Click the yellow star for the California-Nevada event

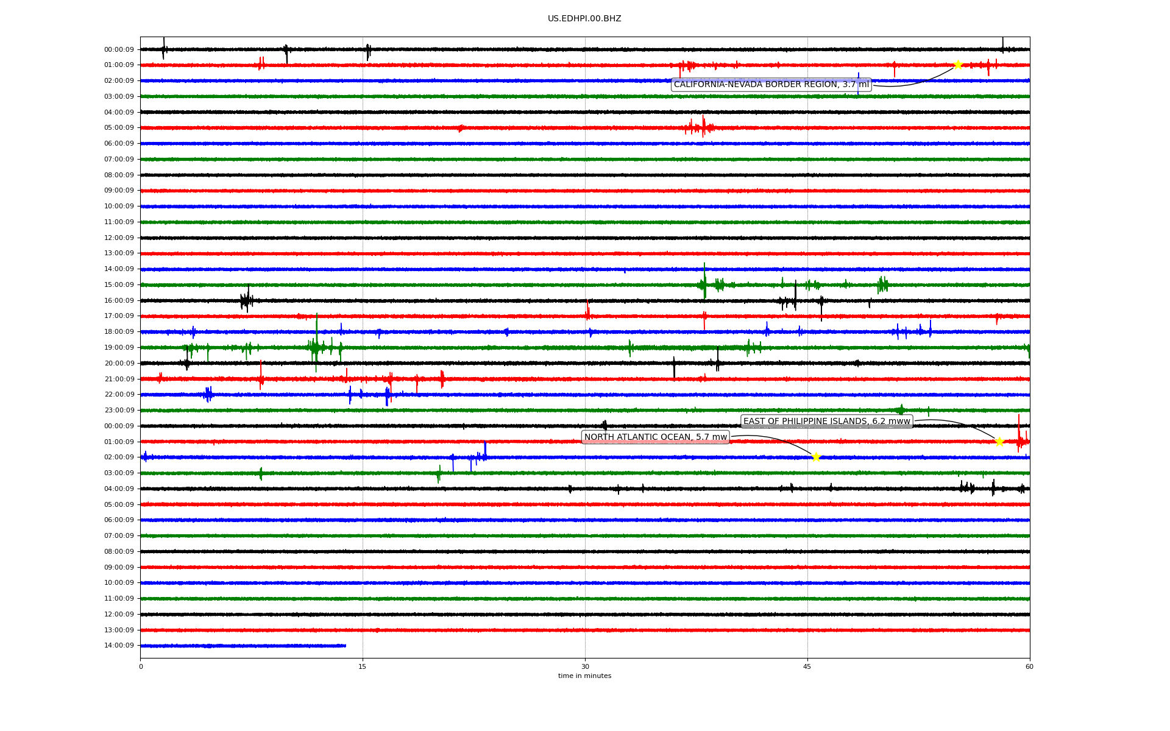[x=957, y=65]
